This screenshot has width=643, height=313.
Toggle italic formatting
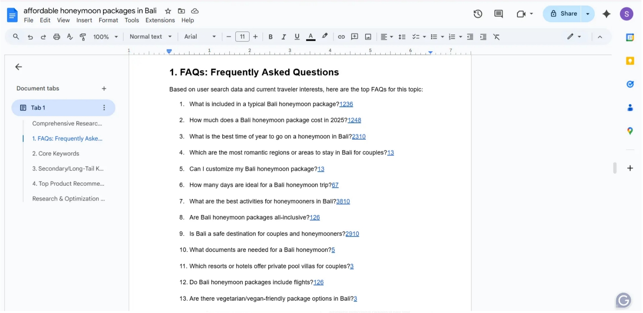click(284, 36)
